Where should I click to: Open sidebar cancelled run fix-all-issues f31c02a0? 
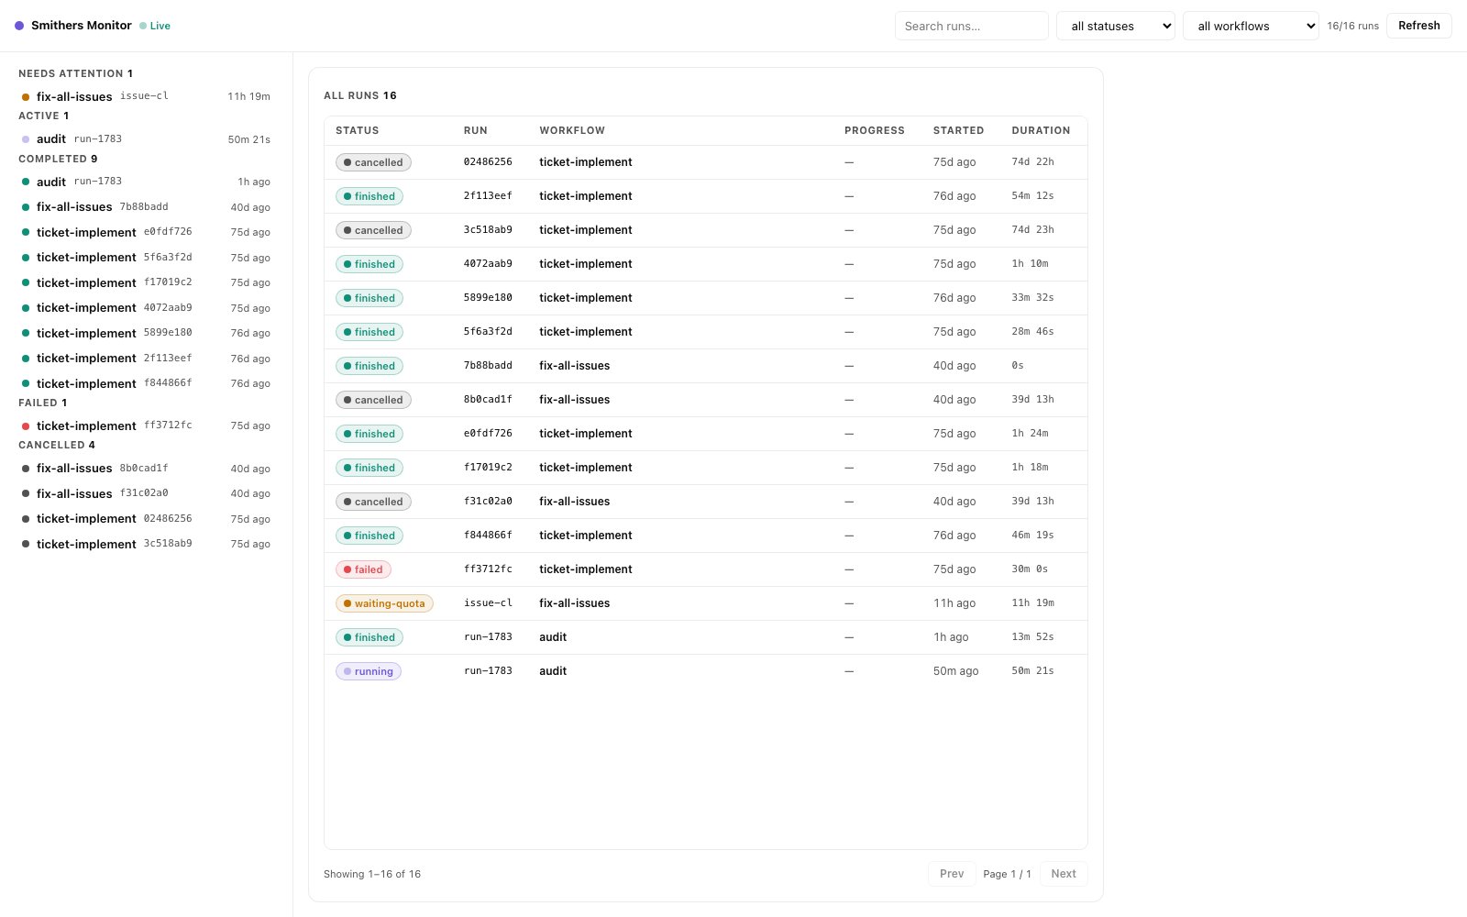(146, 493)
